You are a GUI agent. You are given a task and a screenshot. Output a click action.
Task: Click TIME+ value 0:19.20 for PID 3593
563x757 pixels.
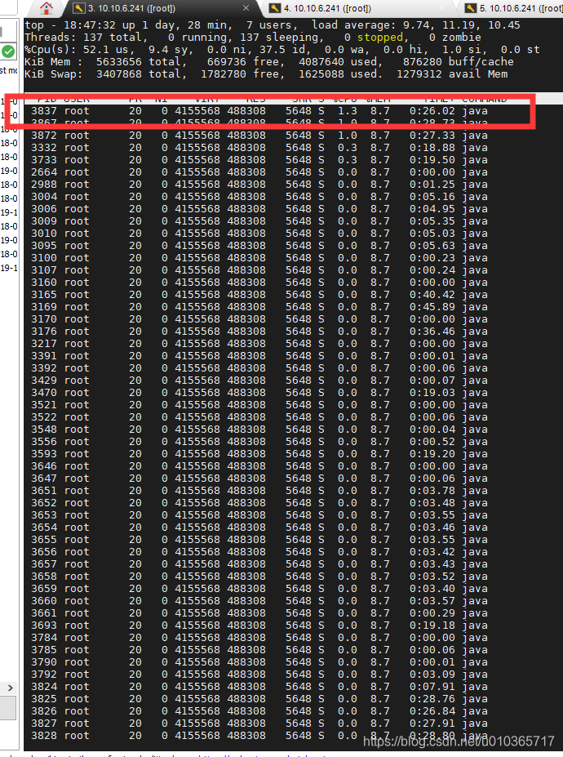(x=432, y=454)
